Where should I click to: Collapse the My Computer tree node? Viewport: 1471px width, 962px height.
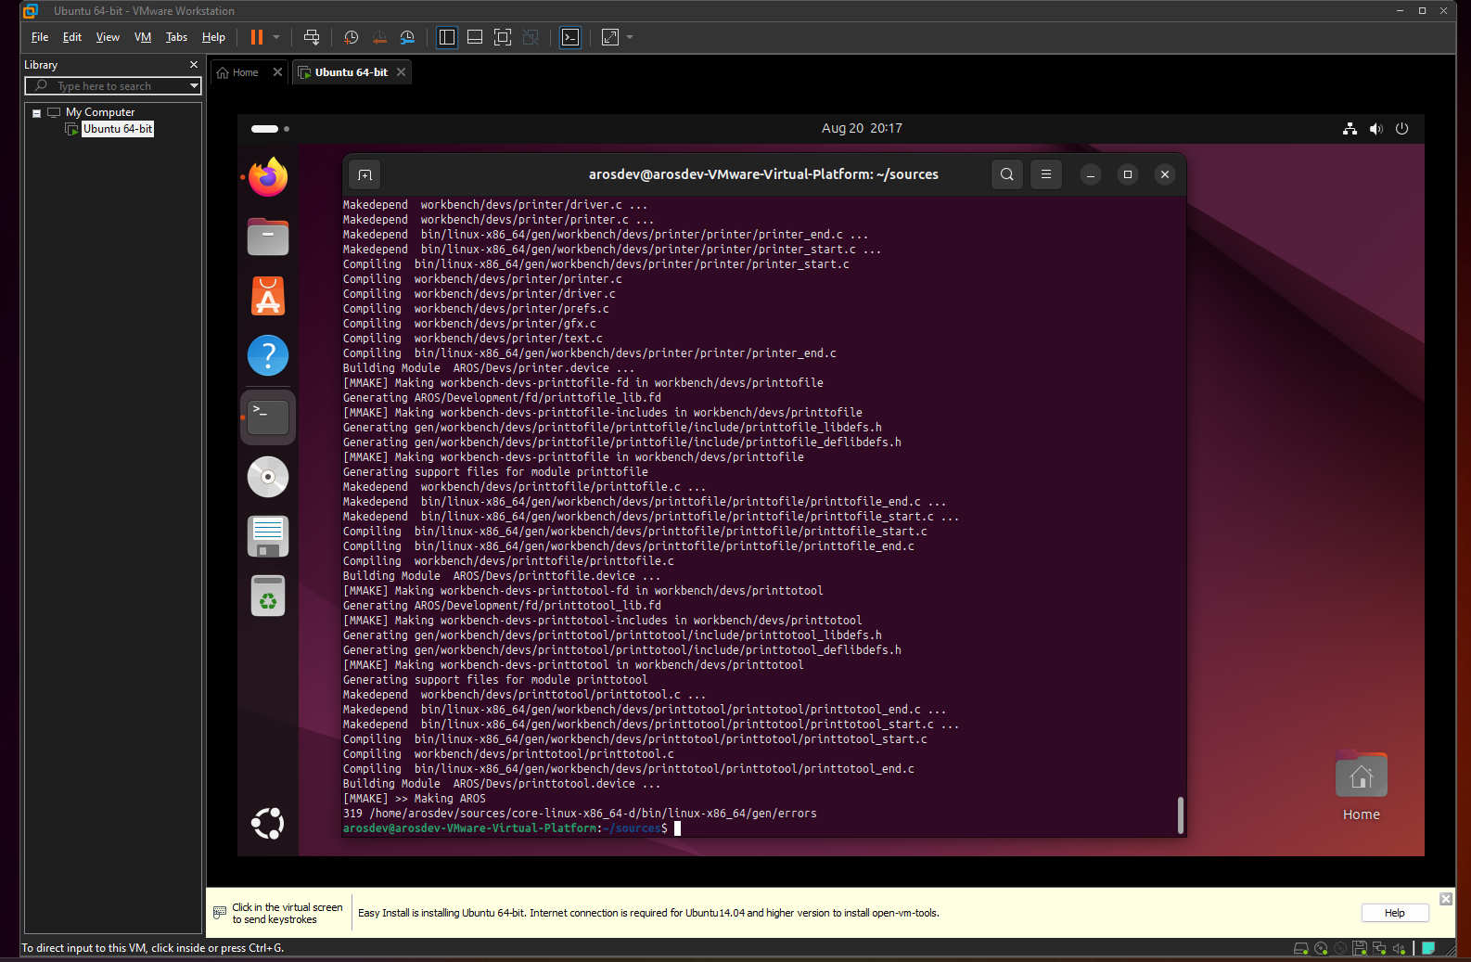pos(37,113)
